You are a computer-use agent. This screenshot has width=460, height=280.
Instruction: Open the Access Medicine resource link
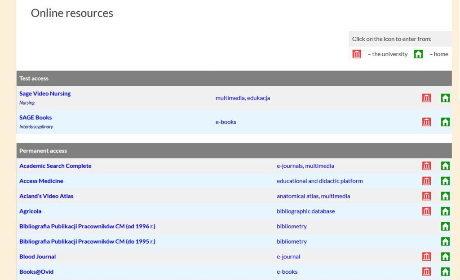41,181
